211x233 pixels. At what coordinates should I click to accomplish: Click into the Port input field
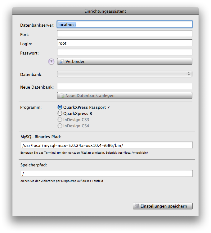[x=125, y=33]
